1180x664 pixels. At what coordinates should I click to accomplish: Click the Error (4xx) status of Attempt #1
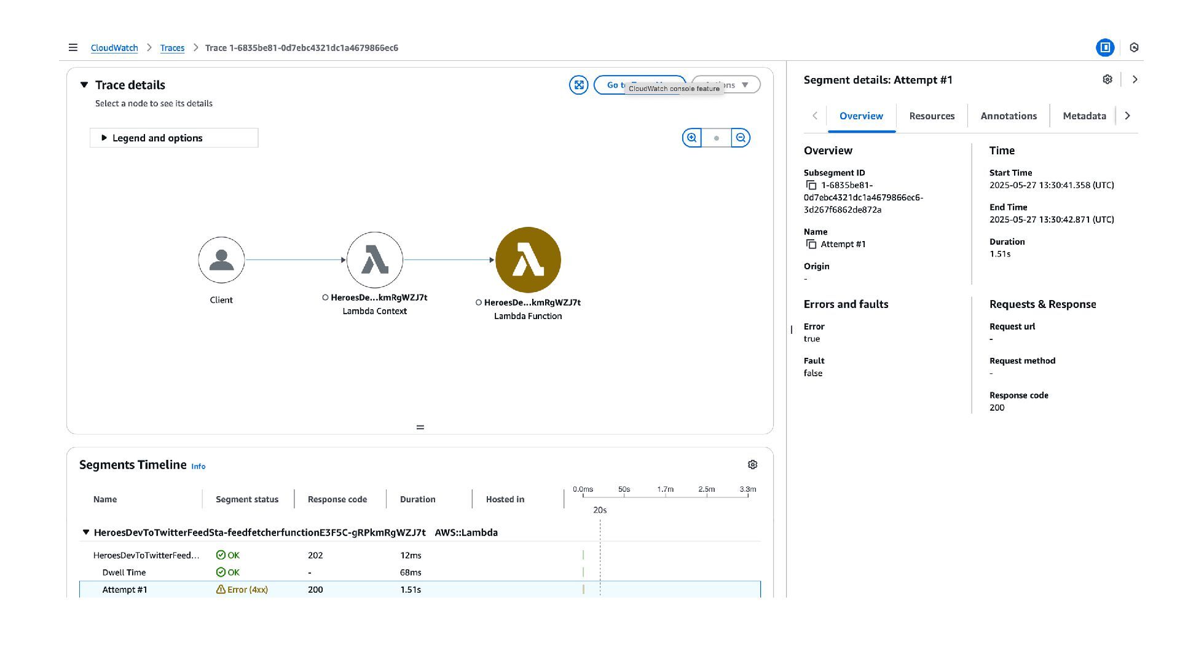click(242, 590)
